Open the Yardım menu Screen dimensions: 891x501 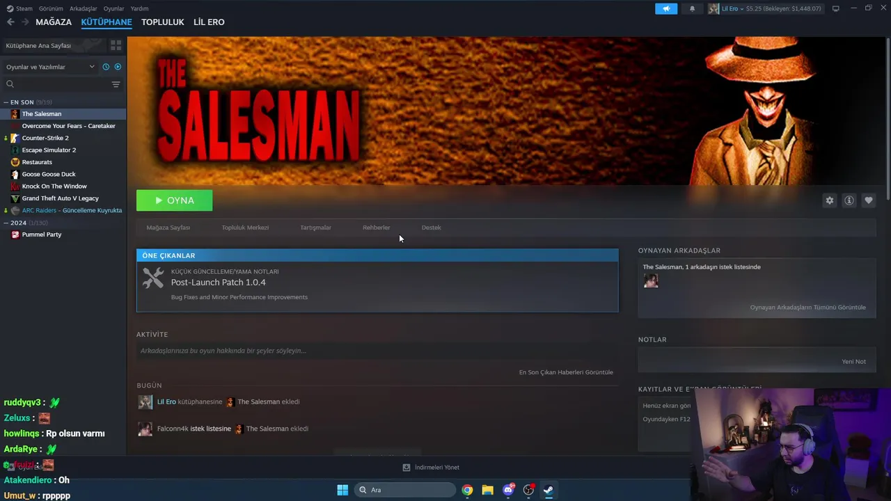139,8
